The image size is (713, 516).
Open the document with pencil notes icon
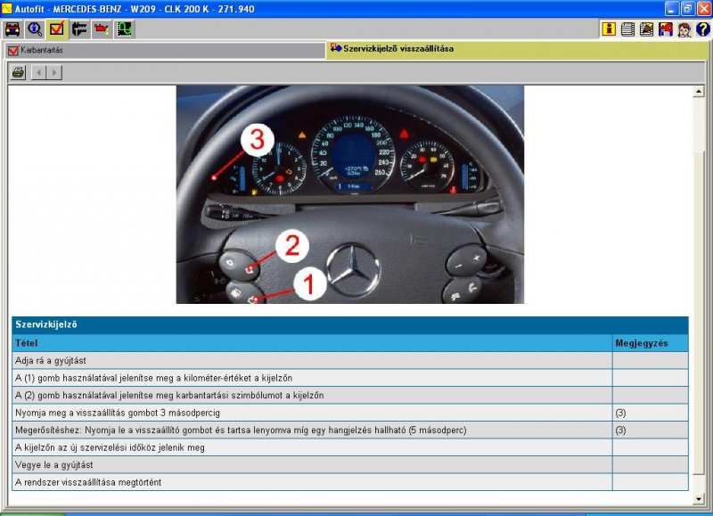pos(647,29)
